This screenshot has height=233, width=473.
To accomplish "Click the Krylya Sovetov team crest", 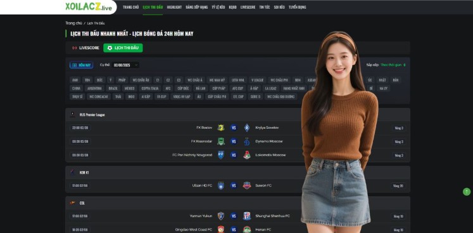I will tap(247, 128).
